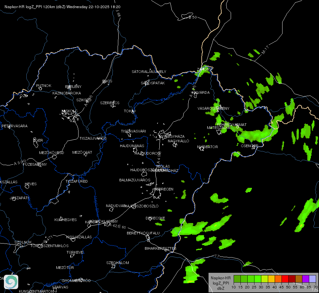Click the NAGYKÁLLÓ town label
319x293 pixels.
(179, 141)
